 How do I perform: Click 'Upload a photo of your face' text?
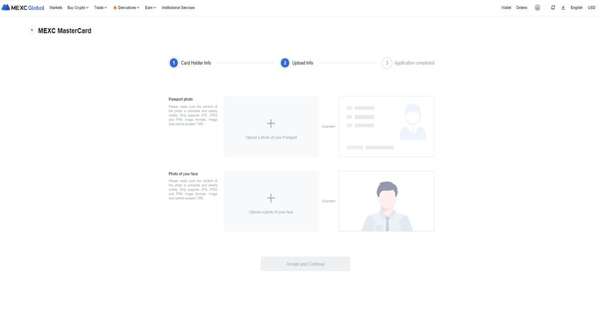(x=271, y=212)
